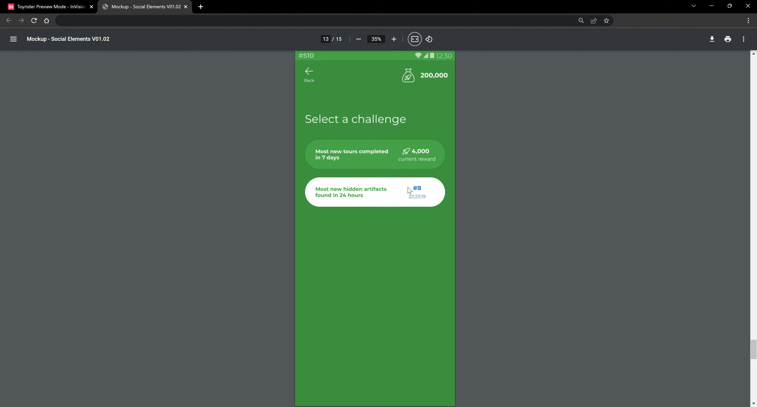Click the page number field
Screen dimensions: 757x407
click(x=326, y=39)
